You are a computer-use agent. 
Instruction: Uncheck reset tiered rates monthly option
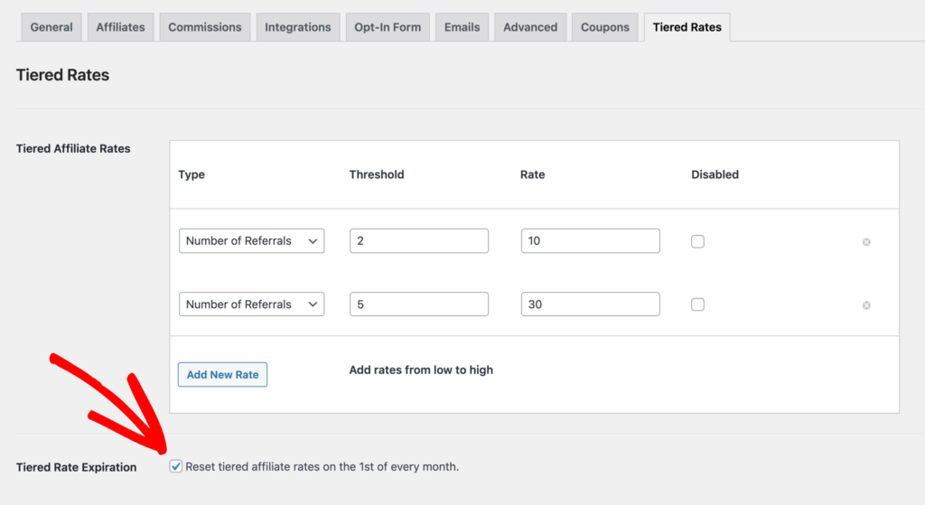point(176,467)
